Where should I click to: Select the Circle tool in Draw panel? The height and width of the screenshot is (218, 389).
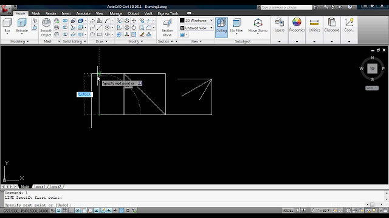point(107,27)
